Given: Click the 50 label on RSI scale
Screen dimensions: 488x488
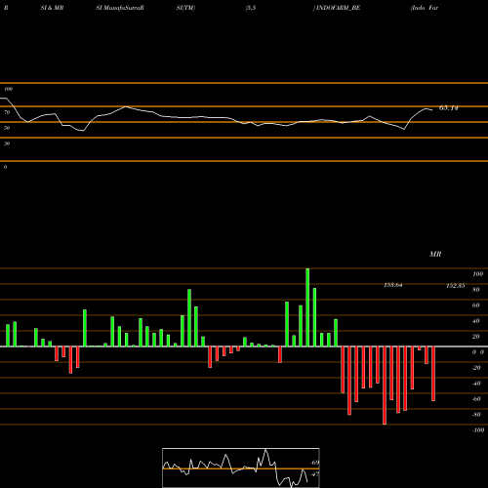Looking at the screenshot, I should 7,128.
